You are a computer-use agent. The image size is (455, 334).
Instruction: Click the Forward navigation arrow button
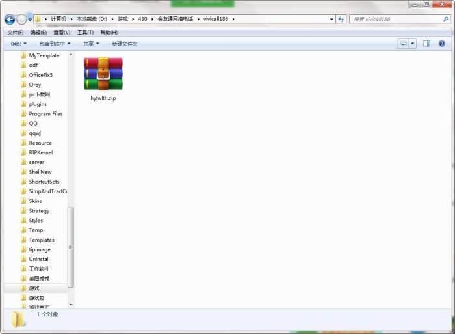click(x=21, y=20)
